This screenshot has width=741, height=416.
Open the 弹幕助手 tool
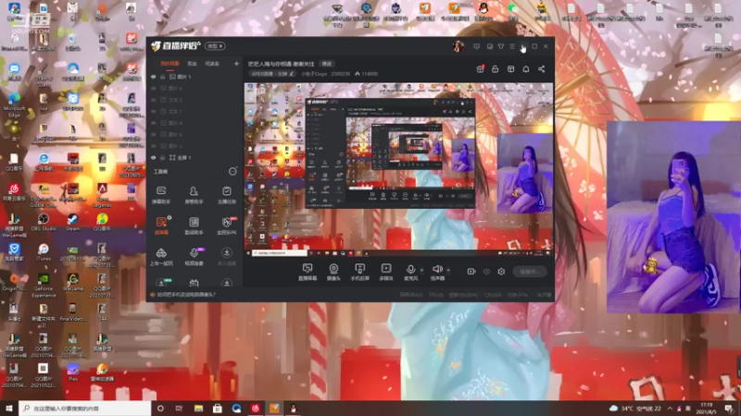tap(161, 194)
